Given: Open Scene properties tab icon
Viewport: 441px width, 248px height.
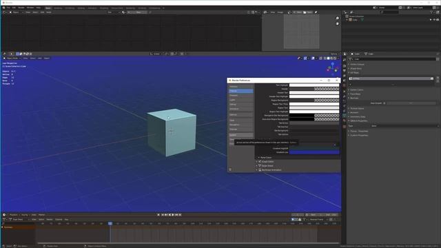Looking at the screenshot, I should click(x=345, y=81).
